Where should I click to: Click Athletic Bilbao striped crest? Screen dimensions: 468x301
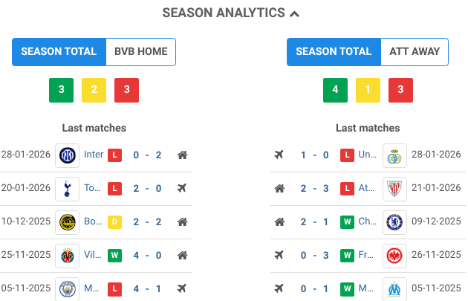pyautogui.click(x=394, y=189)
